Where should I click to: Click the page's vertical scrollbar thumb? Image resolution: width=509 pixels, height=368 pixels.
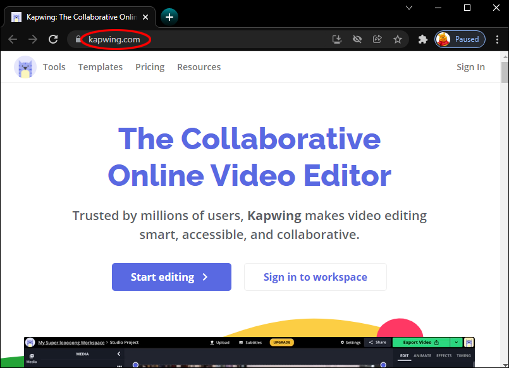(x=505, y=72)
